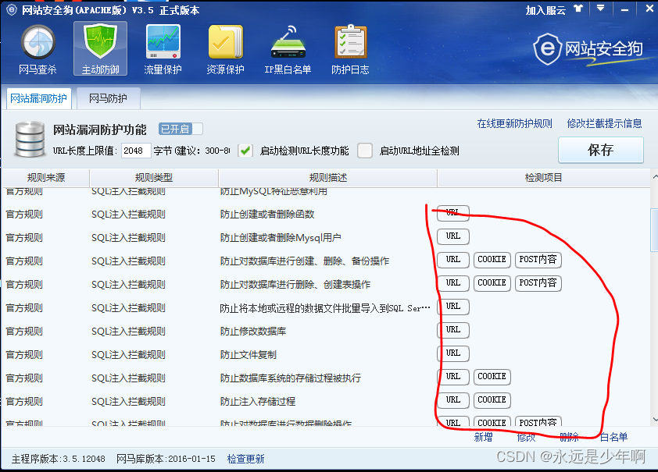
Task: Uncheck 启动检测URL长度功能 checkbox
Action: (x=245, y=151)
